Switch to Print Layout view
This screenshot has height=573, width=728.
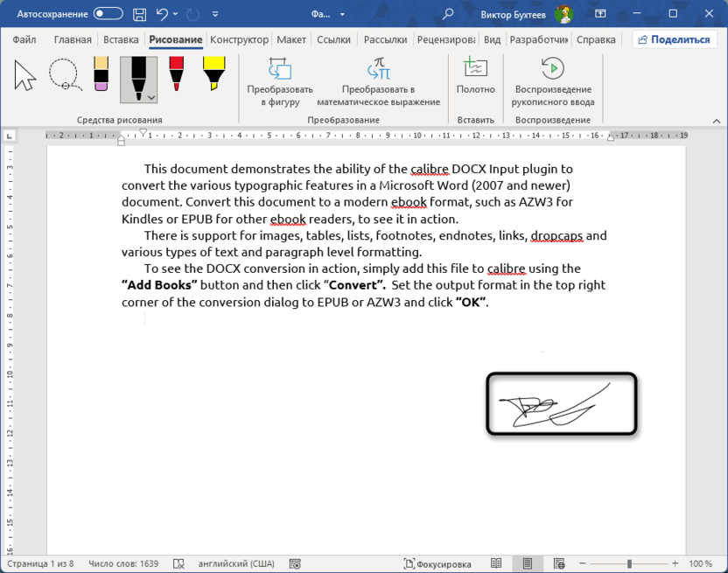point(528,563)
